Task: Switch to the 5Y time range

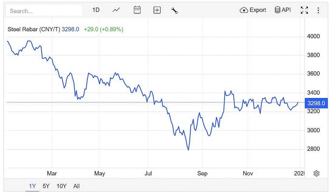Action: click(46, 186)
